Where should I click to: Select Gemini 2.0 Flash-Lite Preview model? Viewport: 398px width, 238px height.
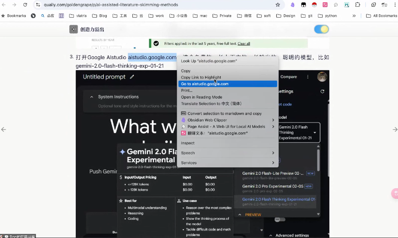coord(275,176)
